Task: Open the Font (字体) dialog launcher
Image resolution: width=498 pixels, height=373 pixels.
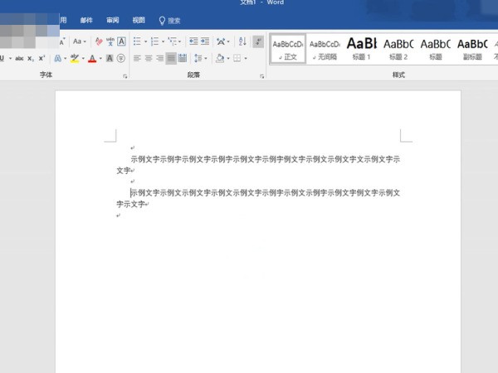Action: pos(125,76)
